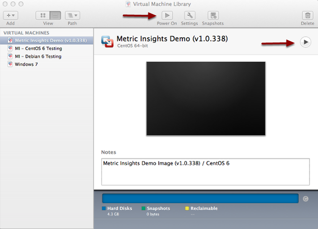Screen dimensions: 318x229
Task: Click the Metric Insights Demo sidebar file icon
Action: [x=10, y=40]
